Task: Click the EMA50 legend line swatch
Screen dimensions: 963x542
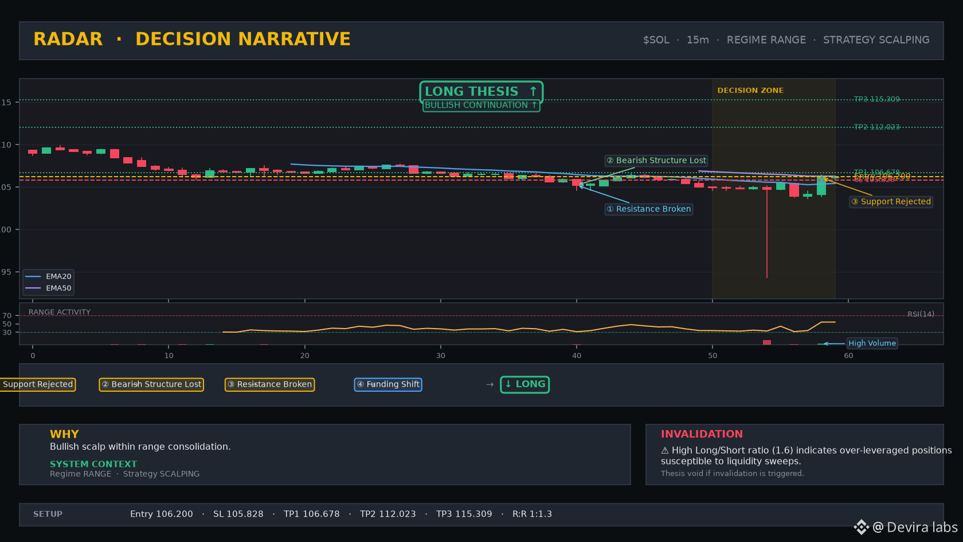Action: tap(33, 288)
